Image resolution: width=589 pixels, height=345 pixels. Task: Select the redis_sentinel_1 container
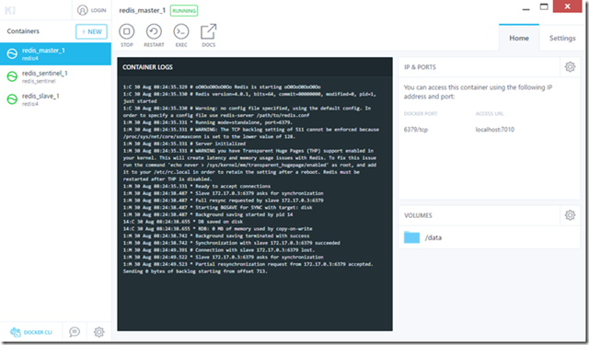point(55,76)
